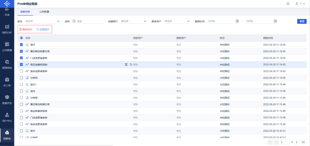
Task: Click the 重置 button
Action: pyautogui.click(x=302, y=21)
